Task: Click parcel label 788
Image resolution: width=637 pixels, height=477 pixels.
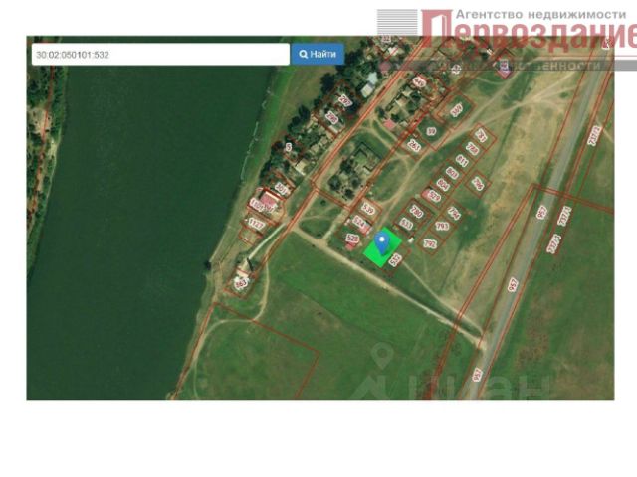Action: coord(472,148)
